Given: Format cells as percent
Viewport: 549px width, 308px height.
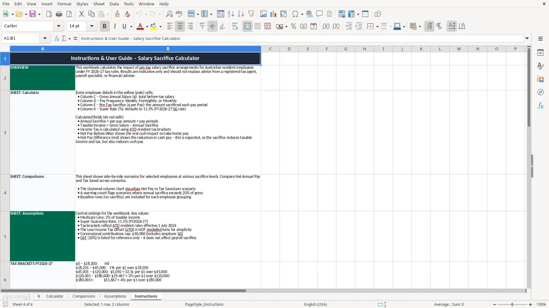Looking at the screenshot, I should point(293,26).
